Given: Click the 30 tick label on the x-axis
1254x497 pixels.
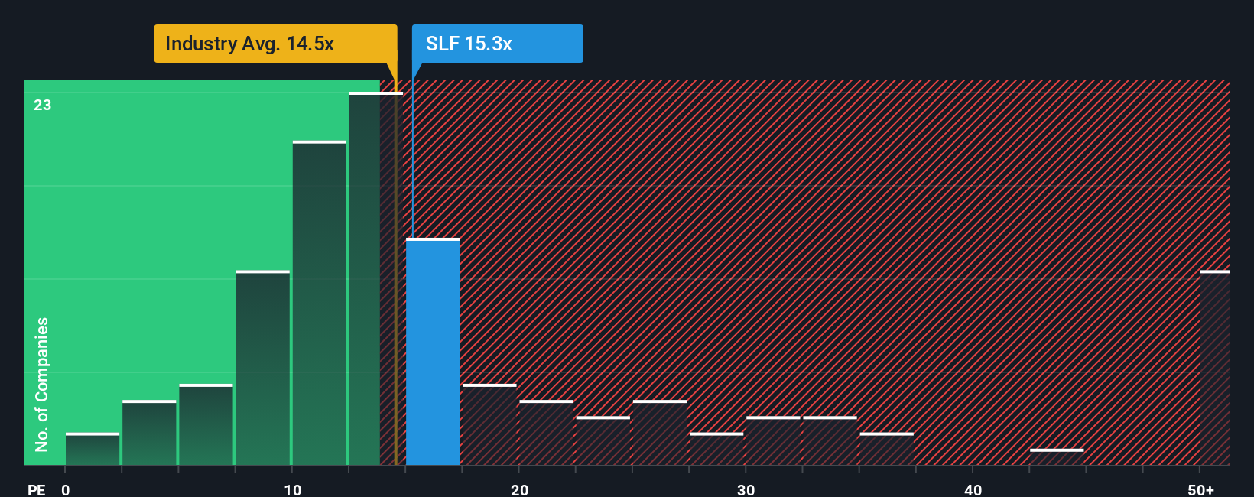Looking at the screenshot, I should 746,489.
